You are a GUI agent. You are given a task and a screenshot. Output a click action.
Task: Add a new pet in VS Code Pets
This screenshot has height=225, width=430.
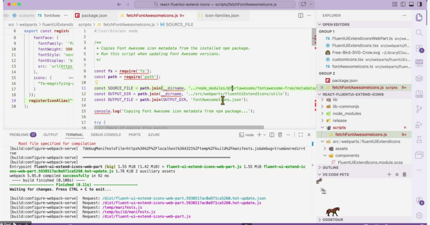tap(389, 174)
